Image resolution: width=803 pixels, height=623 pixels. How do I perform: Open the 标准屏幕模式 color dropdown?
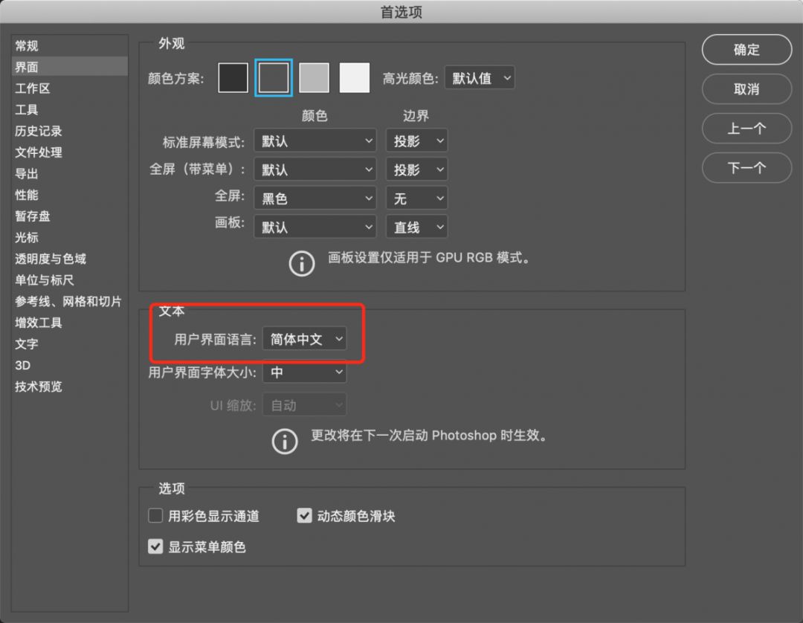coord(315,141)
